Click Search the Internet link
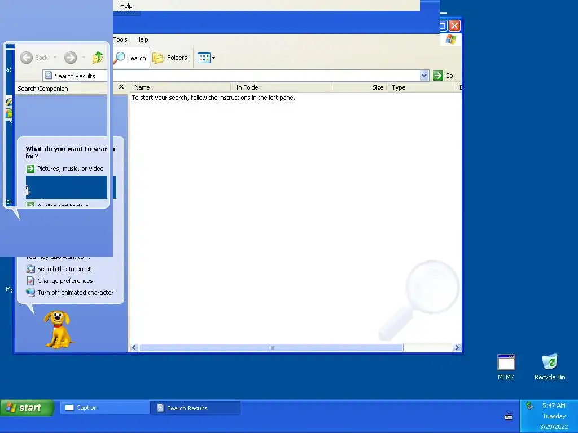This screenshot has width=578, height=433. [59, 269]
